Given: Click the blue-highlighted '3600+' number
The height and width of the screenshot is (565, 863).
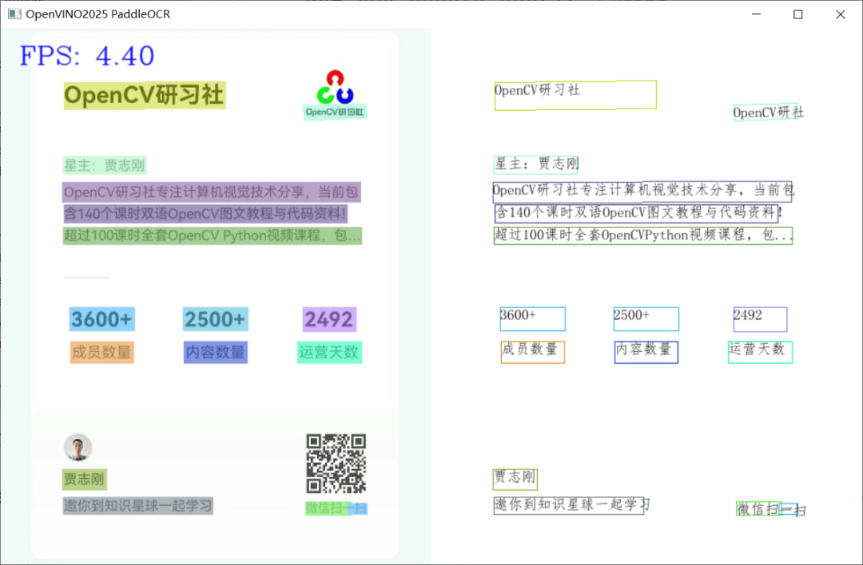Looking at the screenshot, I should (x=101, y=318).
